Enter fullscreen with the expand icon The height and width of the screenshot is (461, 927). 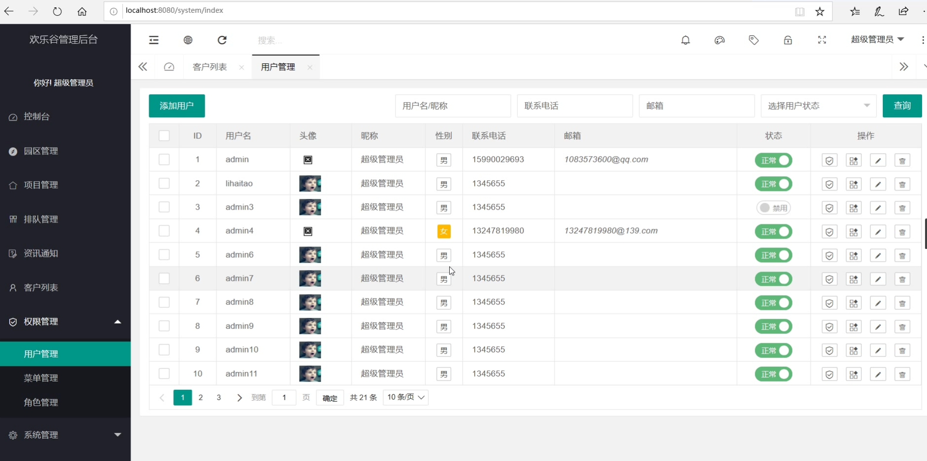(x=822, y=40)
